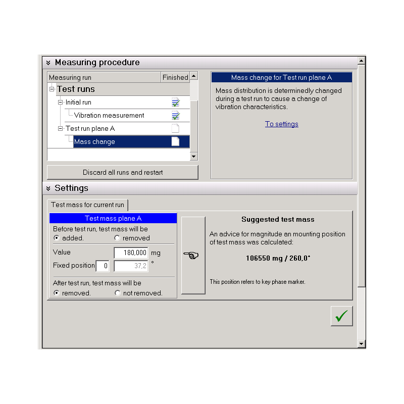Follow the 'To settings' link
Viewport: 404px width, 404px height.
coord(282,124)
